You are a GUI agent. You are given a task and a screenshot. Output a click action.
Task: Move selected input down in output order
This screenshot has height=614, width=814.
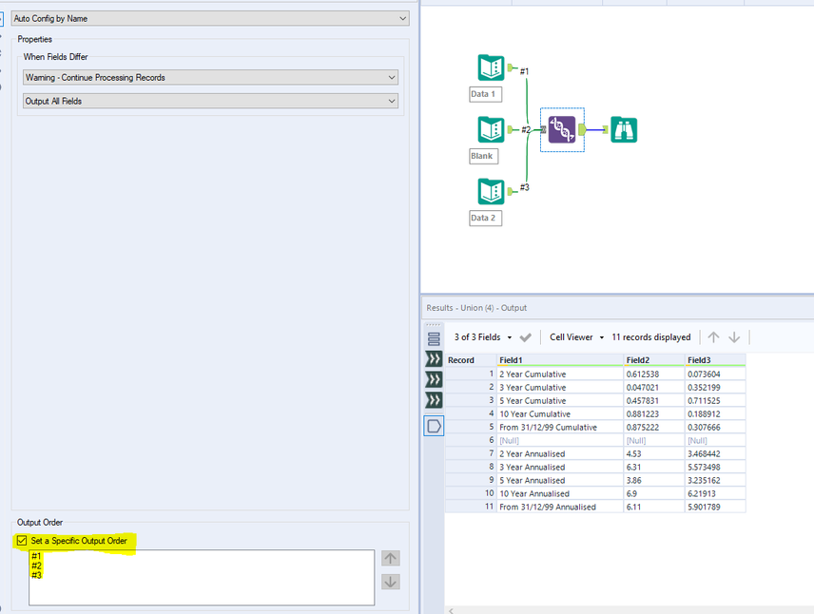pyautogui.click(x=391, y=582)
